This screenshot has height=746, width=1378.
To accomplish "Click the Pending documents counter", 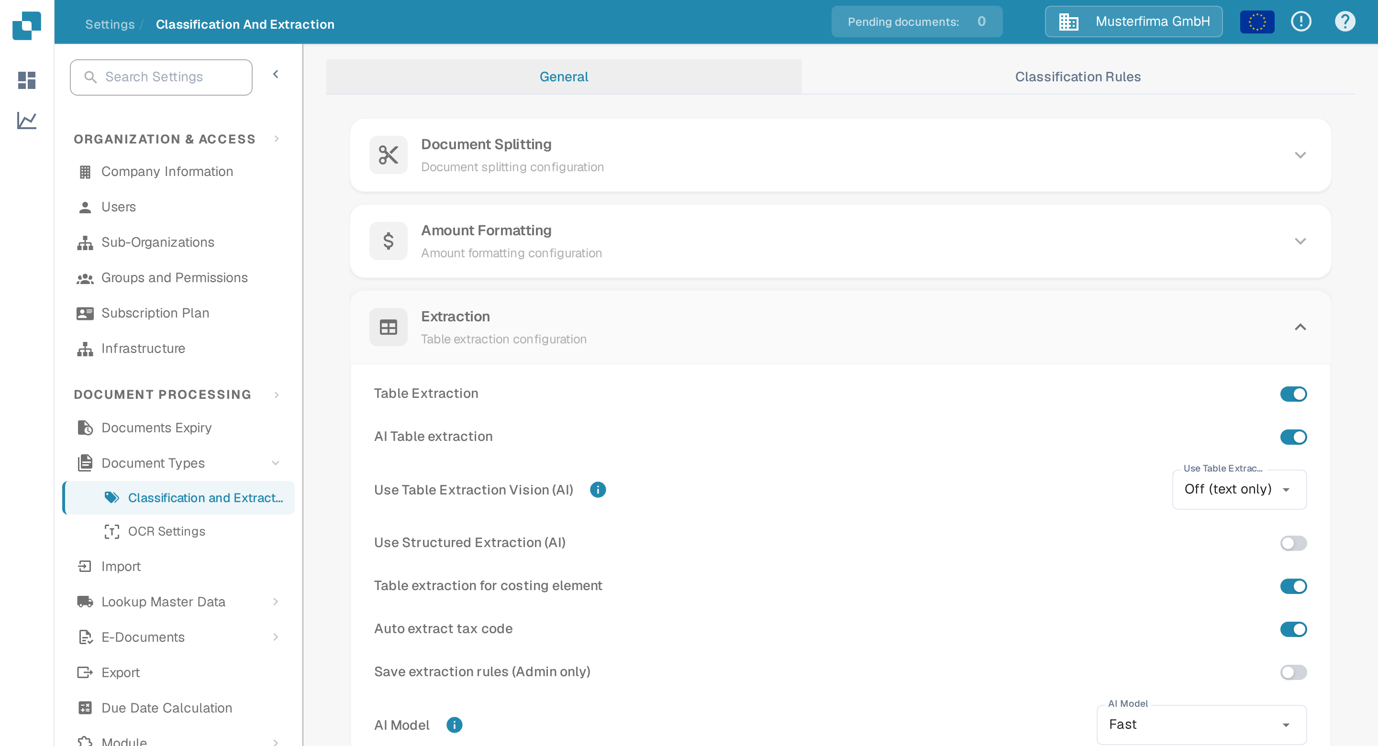I will [x=916, y=22].
